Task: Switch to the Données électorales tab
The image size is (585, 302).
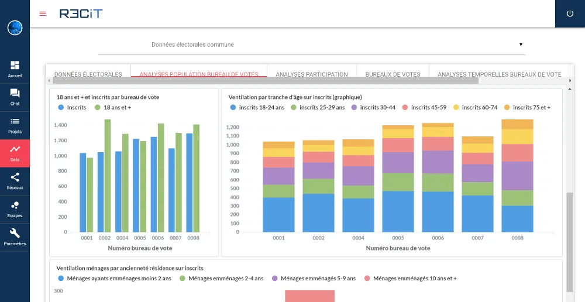Action: 88,74
